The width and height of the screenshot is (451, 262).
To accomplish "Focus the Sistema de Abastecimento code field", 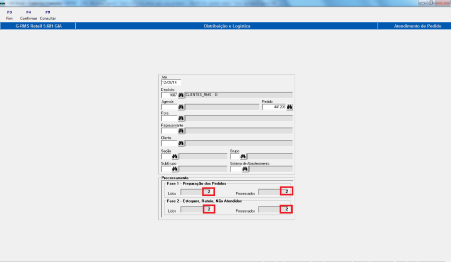I will (x=236, y=169).
